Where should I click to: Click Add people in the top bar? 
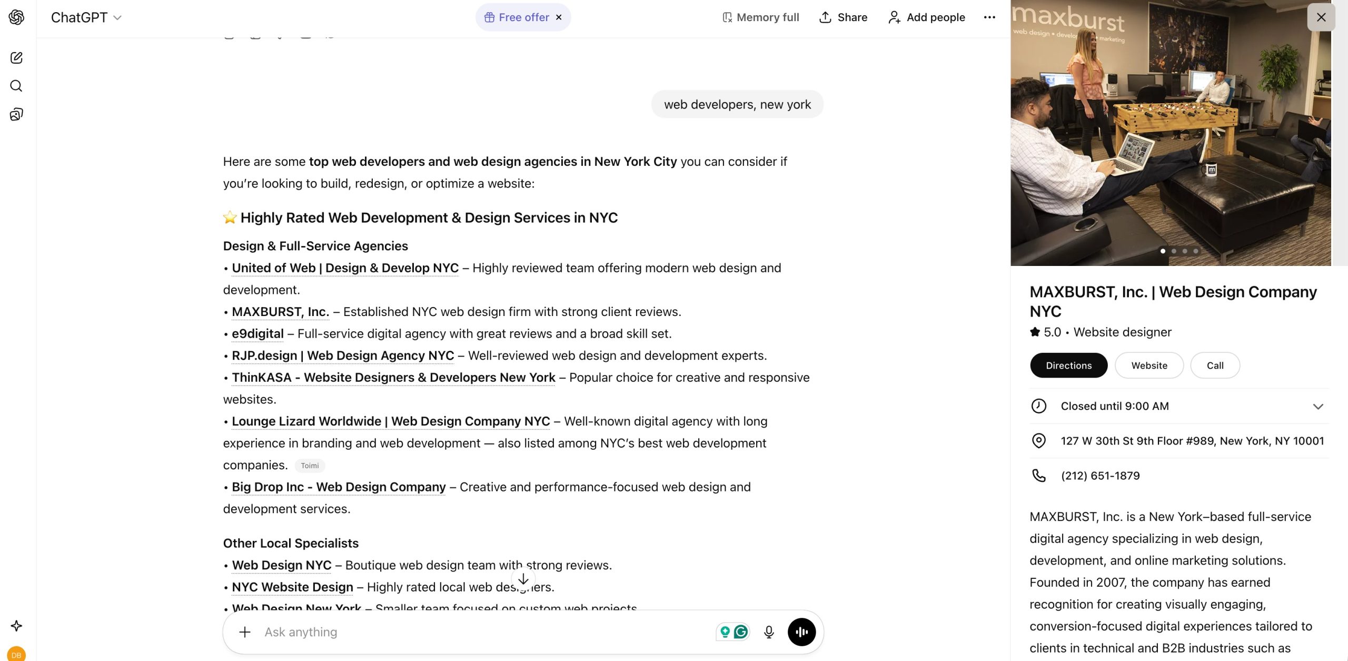[x=927, y=17]
